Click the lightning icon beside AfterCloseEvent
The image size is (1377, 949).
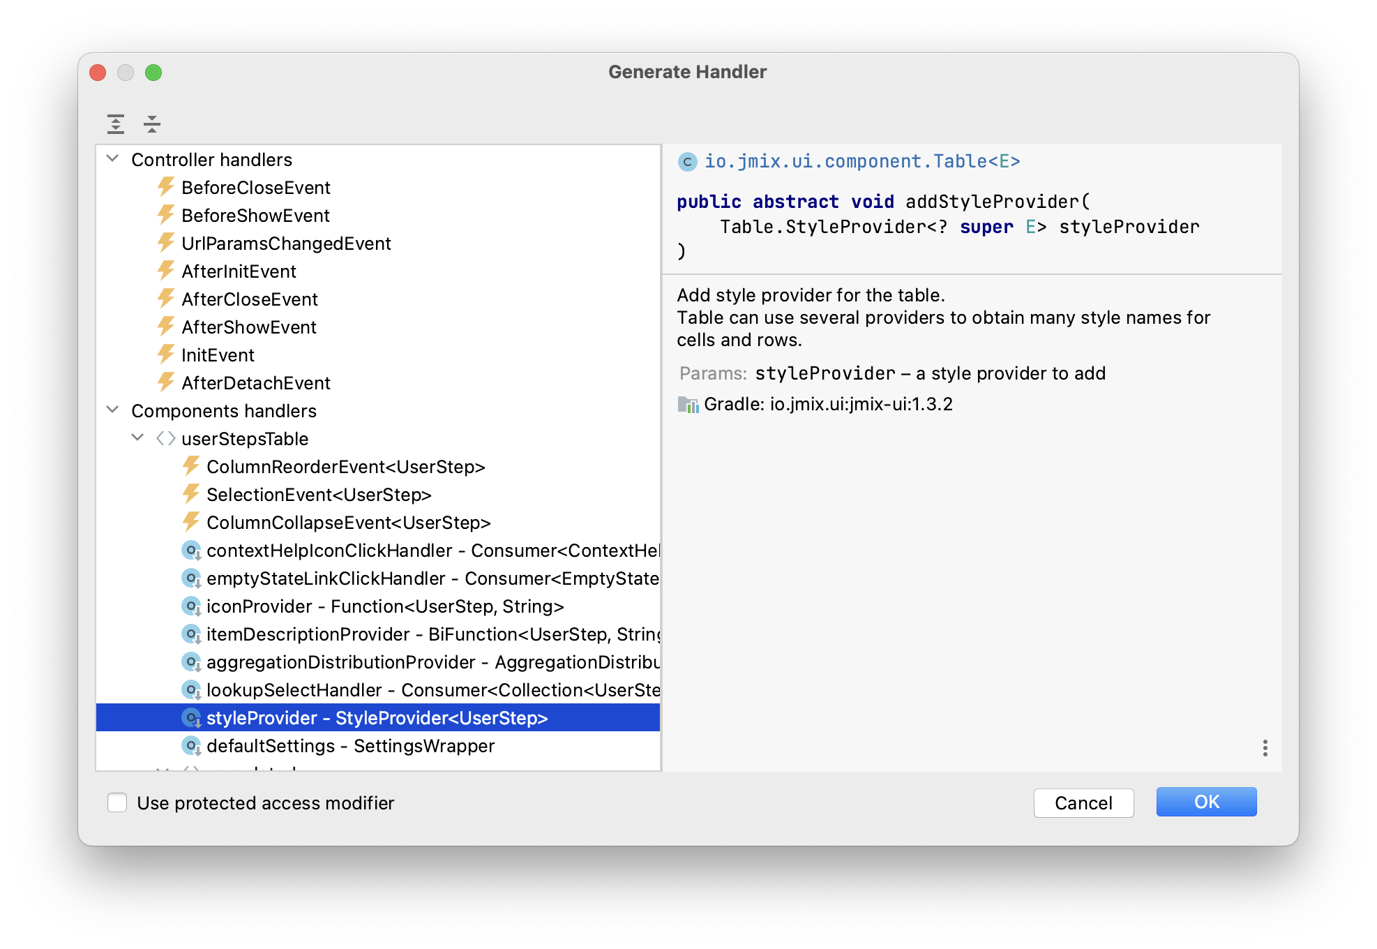tap(166, 299)
